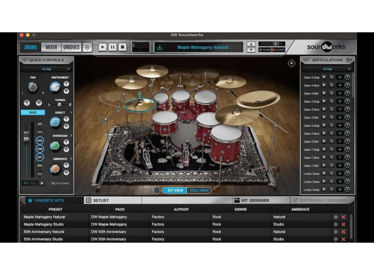The image size is (374, 275).
Task: Audition the Open 4 Edge articulation
Action: (x=324, y=77)
